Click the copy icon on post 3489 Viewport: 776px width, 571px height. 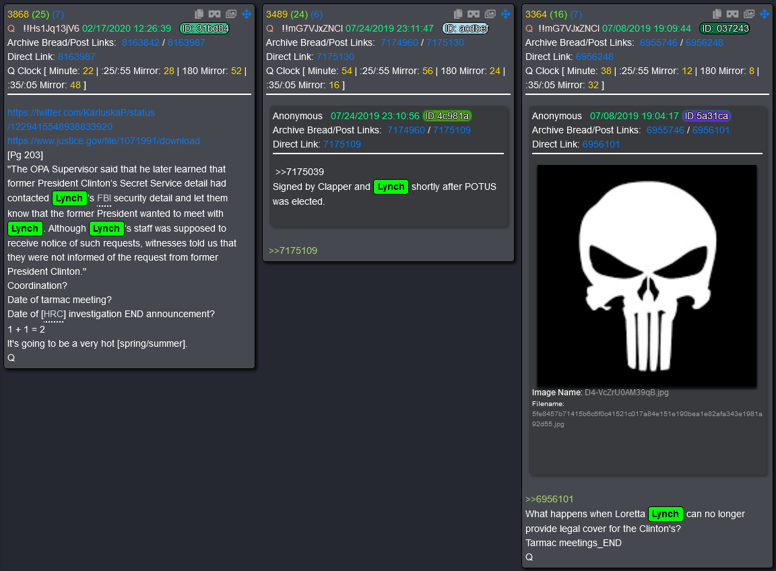[458, 14]
